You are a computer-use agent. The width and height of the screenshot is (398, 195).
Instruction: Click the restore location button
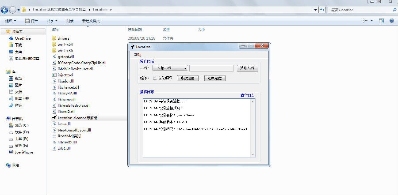point(215,78)
